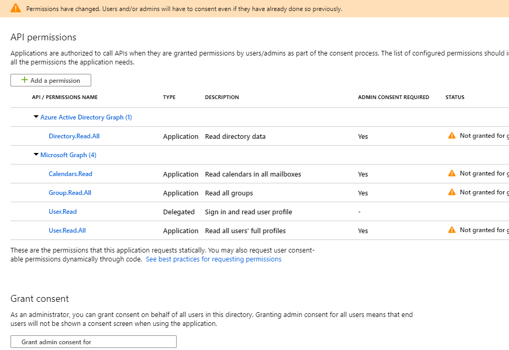This screenshot has width=509, height=350.
Task: Open Group.Read.All permission details
Action: tap(70, 193)
